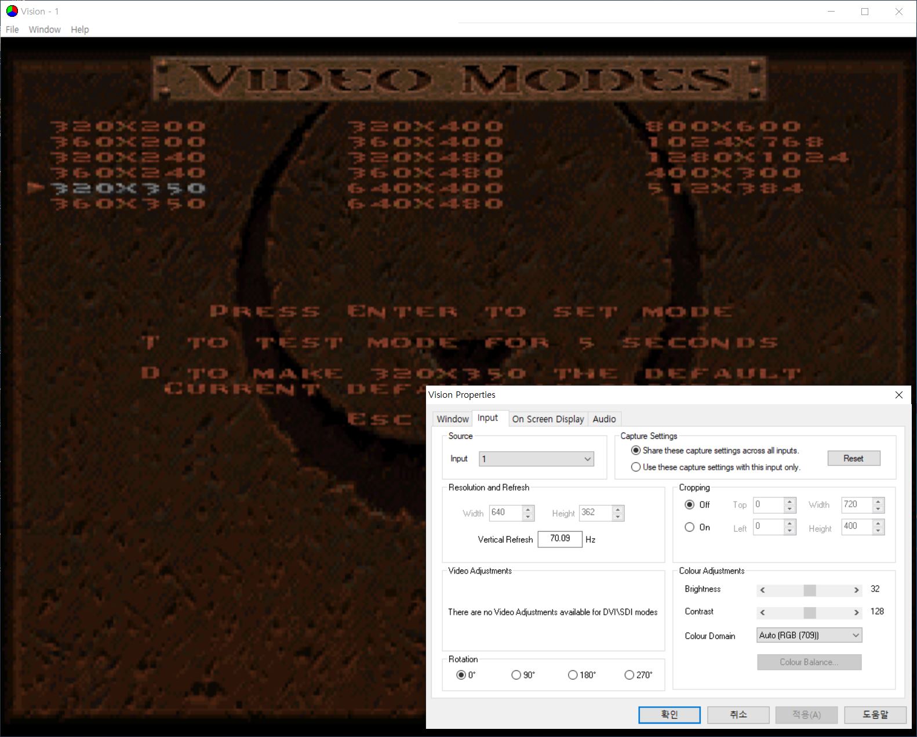This screenshot has height=737, width=917.
Task: Open the Audio tab
Action: coord(604,419)
